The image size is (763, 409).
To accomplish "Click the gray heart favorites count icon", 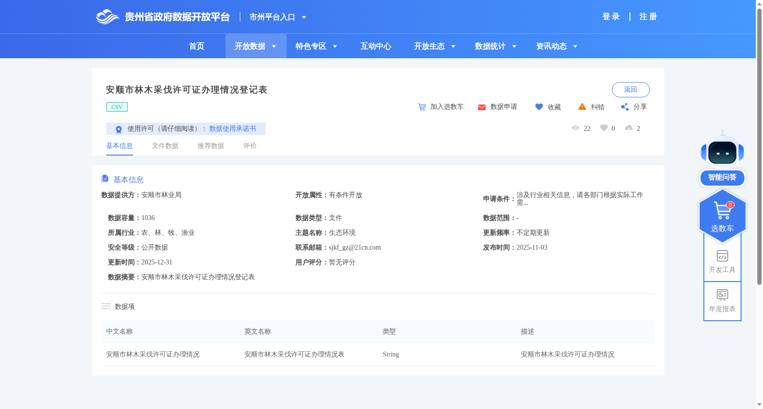I will (x=604, y=128).
